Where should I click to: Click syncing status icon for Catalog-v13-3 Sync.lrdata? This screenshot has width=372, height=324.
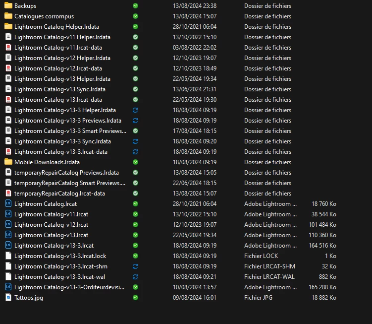coord(135,141)
